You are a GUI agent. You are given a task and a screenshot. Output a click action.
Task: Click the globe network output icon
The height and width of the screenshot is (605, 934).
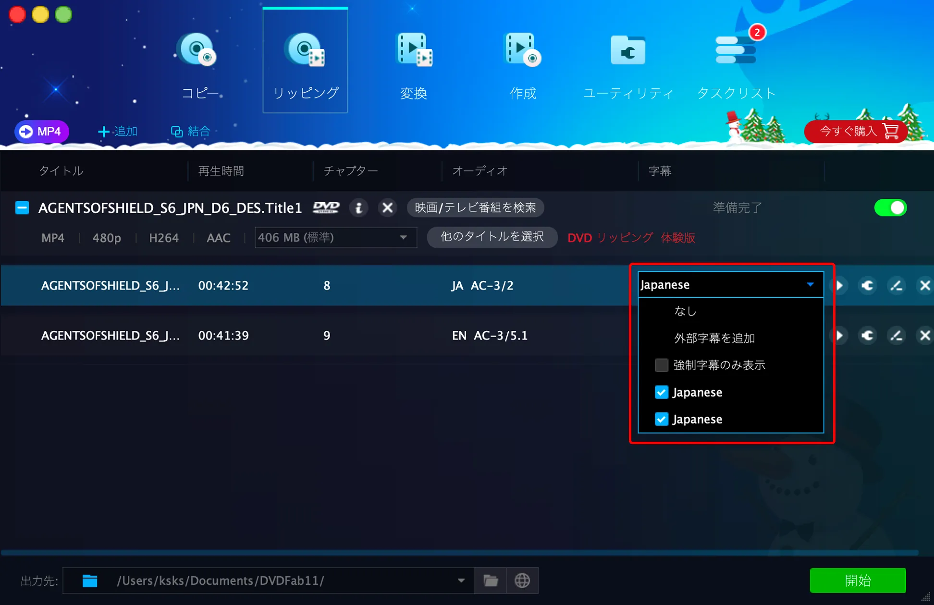click(522, 581)
